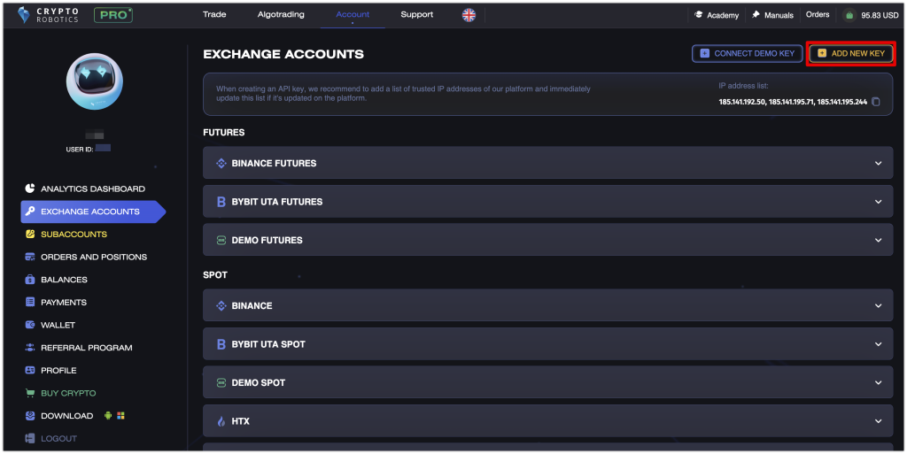This screenshot has width=907, height=454.
Task: Open Manuals from the top bar
Action: pyautogui.click(x=772, y=15)
